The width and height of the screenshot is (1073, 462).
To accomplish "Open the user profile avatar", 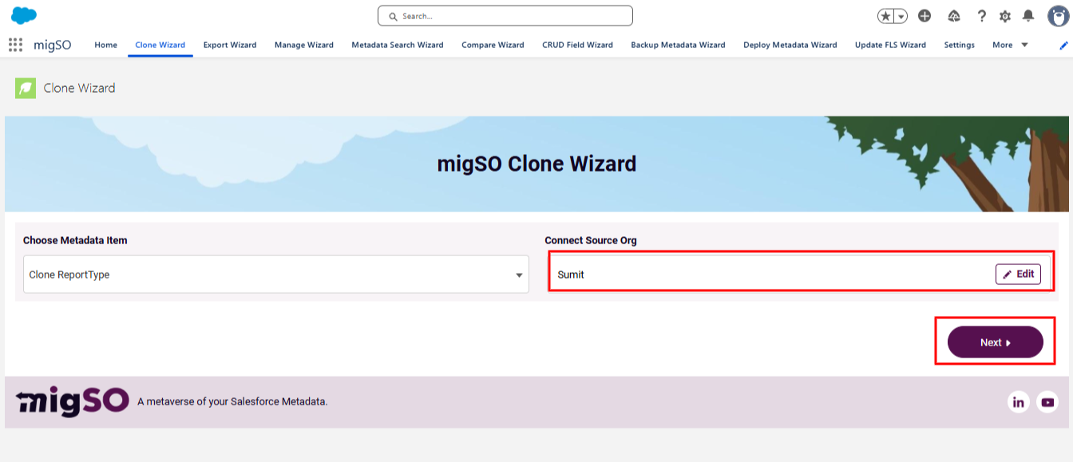I will point(1058,15).
